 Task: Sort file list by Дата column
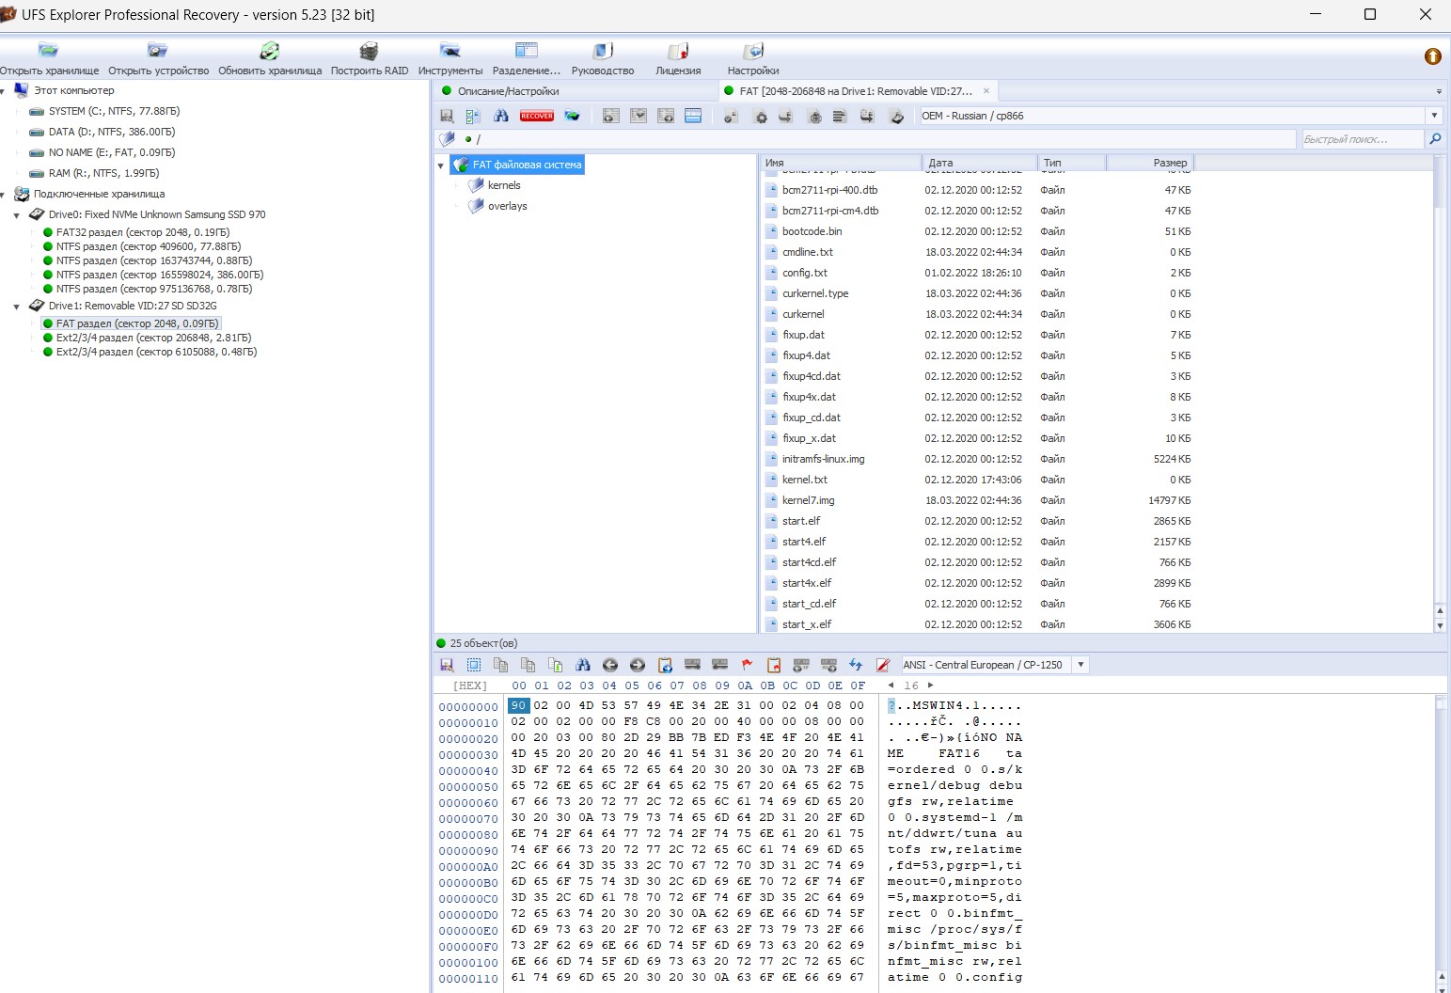[980, 163]
